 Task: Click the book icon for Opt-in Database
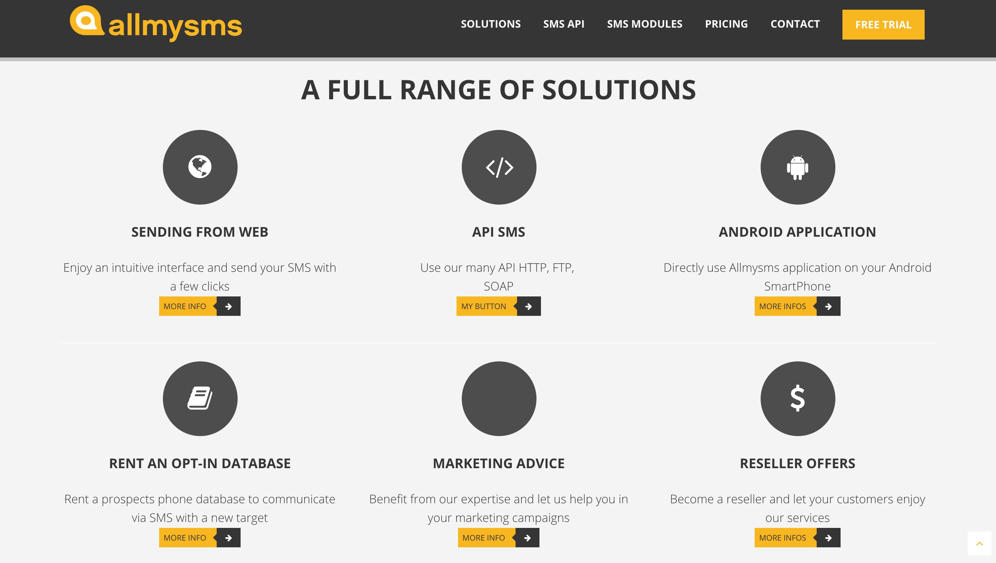(199, 398)
